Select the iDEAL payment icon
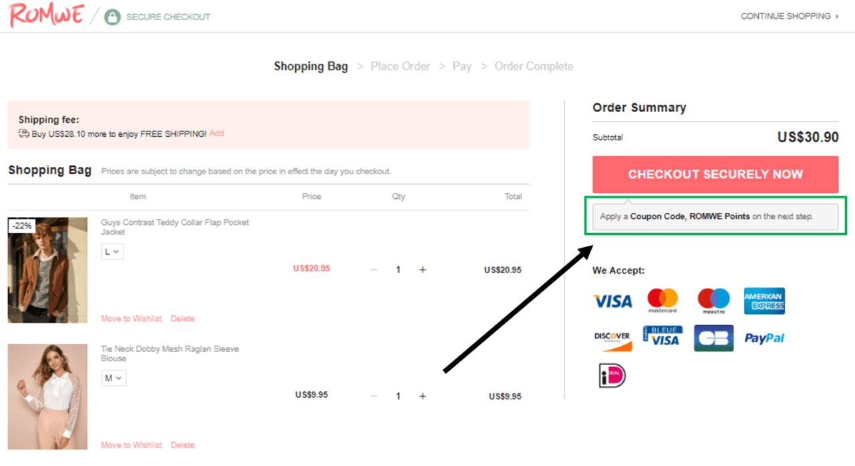The height and width of the screenshot is (466, 855). pos(612,374)
